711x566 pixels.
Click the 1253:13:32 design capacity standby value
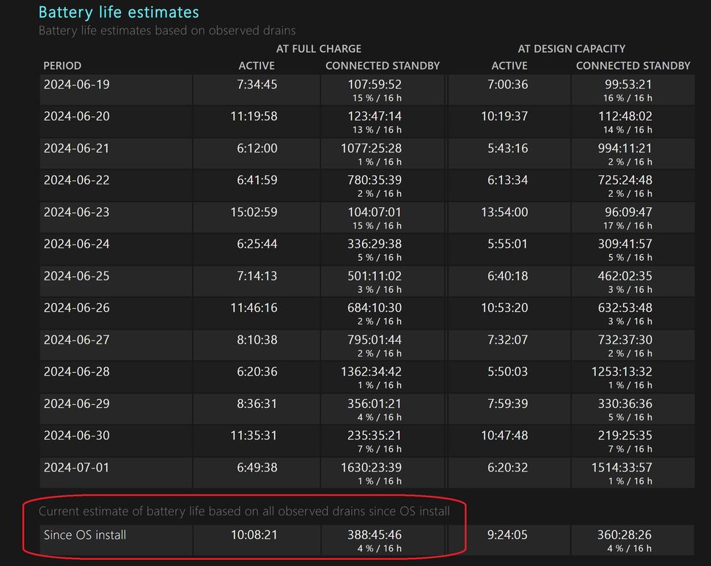point(622,372)
